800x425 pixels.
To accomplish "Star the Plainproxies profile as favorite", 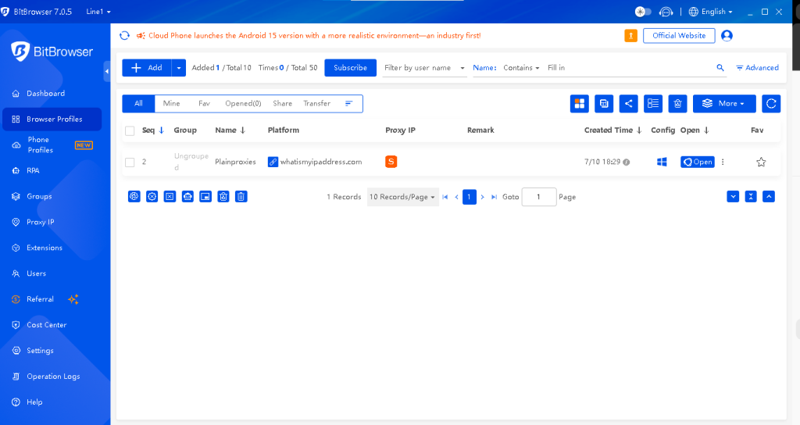I will pyautogui.click(x=761, y=162).
